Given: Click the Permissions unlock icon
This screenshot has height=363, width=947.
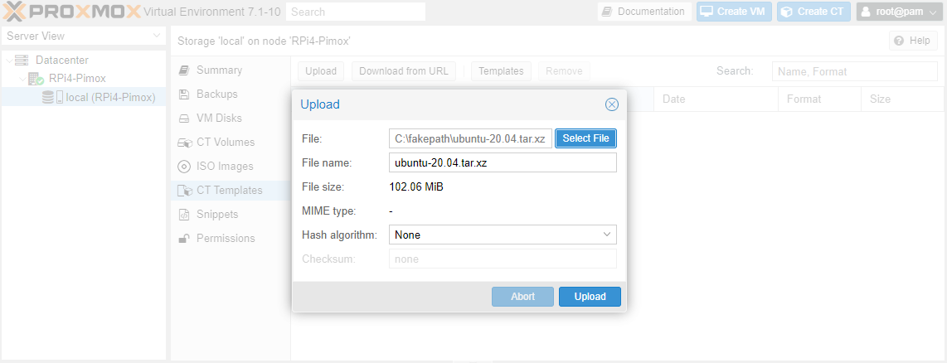Looking at the screenshot, I should [184, 238].
